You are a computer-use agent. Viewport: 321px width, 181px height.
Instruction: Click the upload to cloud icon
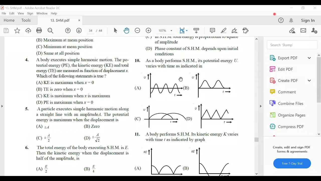tap(28, 31)
